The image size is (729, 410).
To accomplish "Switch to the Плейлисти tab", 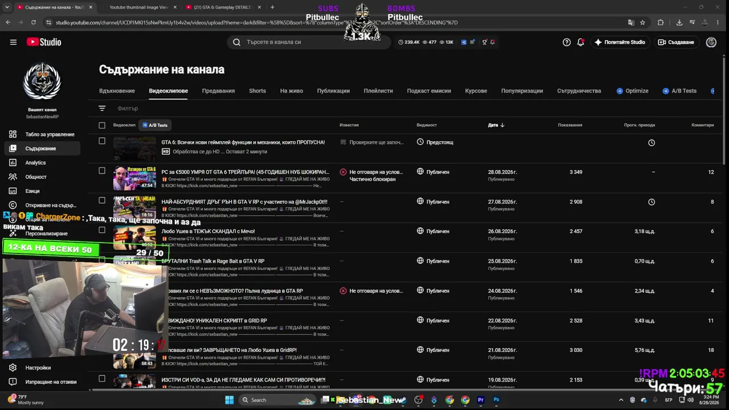I will click(x=378, y=91).
